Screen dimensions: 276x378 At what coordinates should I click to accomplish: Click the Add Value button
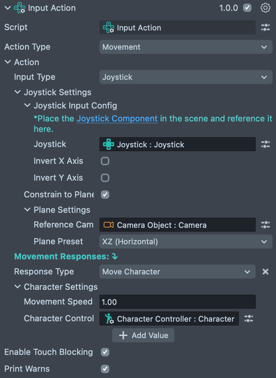pyautogui.click(x=143, y=335)
